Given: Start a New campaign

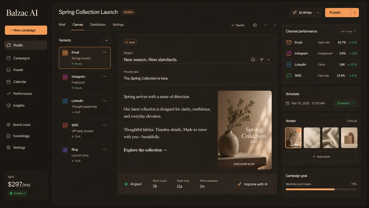Looking at the screenshot, I should click(x=26, y=30).
